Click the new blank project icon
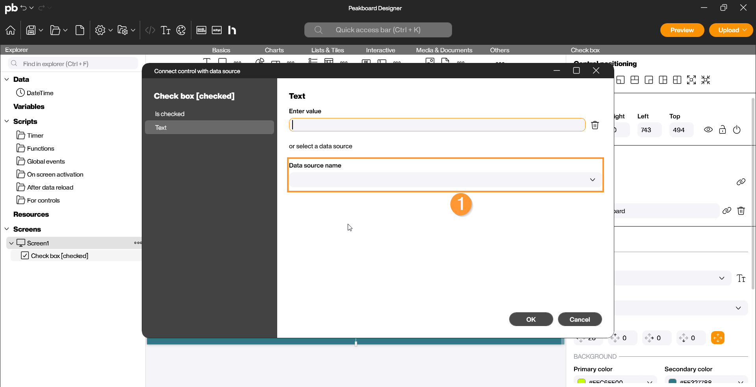The height and width of the screenshot is (387, 756). pyautogui.click(x=80, y=30)
